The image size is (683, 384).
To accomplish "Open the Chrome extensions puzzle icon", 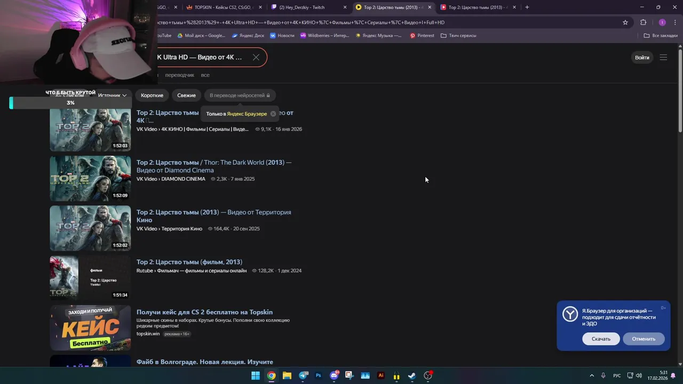I will pos(643,22).
